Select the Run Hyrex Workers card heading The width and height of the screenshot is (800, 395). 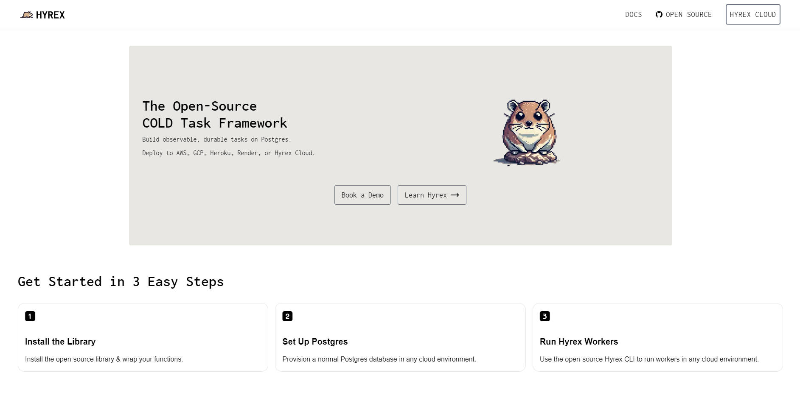click(x=578, y=342)
